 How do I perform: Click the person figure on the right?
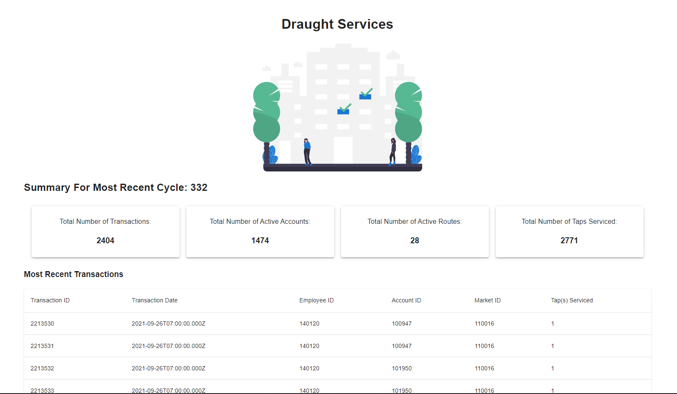(x=393, y=151)
